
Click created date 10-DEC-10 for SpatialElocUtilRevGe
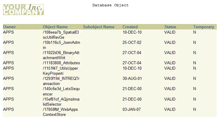pos(132,32)
